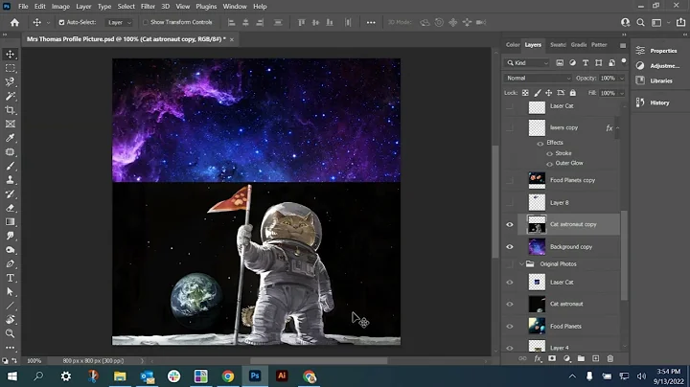This screenshot has height=387, width=690.
Task: Open File Explorer from the taskbar
Action: pos(120,376)
